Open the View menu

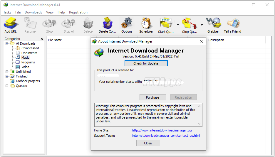[50, 12]
